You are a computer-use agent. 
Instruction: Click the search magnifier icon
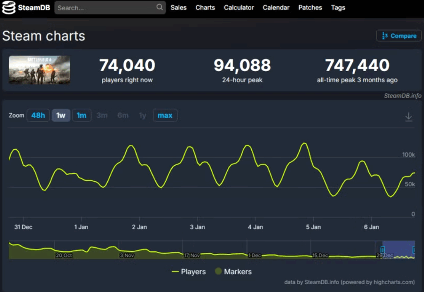click(159, 7)
